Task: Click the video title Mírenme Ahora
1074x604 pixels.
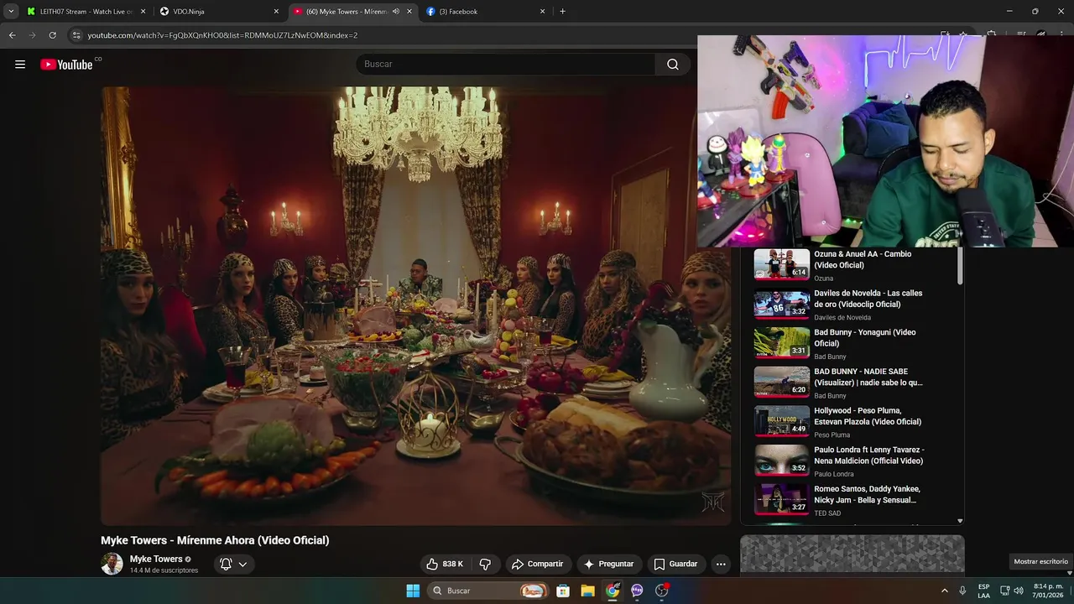Action: click(x=215, y=540)
